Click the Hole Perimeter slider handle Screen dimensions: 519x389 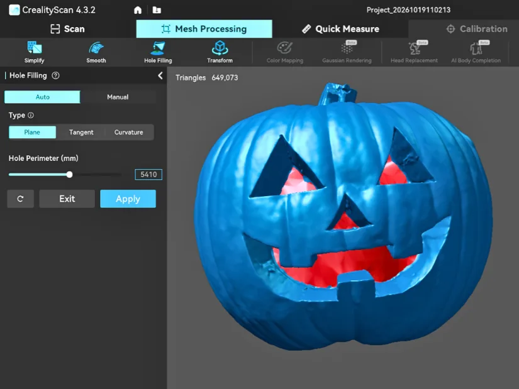(69, 174)
